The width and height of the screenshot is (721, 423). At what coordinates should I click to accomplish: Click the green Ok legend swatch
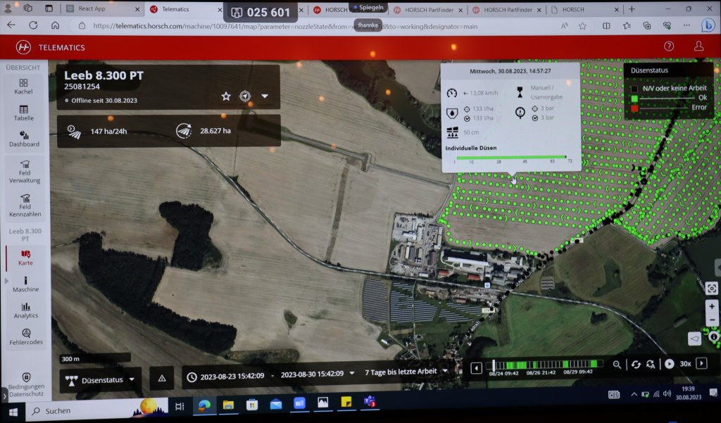[634, 99]
